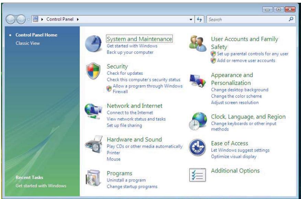This screenshot has height=199, width=301.
Task: Click shield icon beside Allow a program through Windows Firewall
Action: tap(109, 89)
